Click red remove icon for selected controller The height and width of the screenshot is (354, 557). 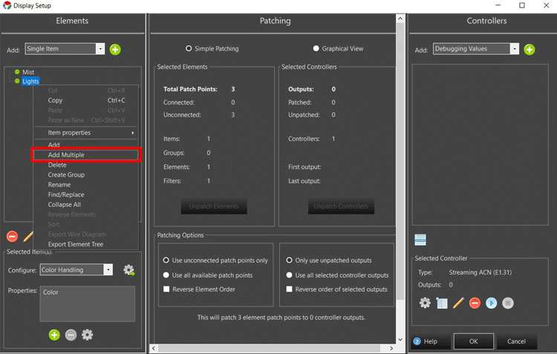click(475, 303)
